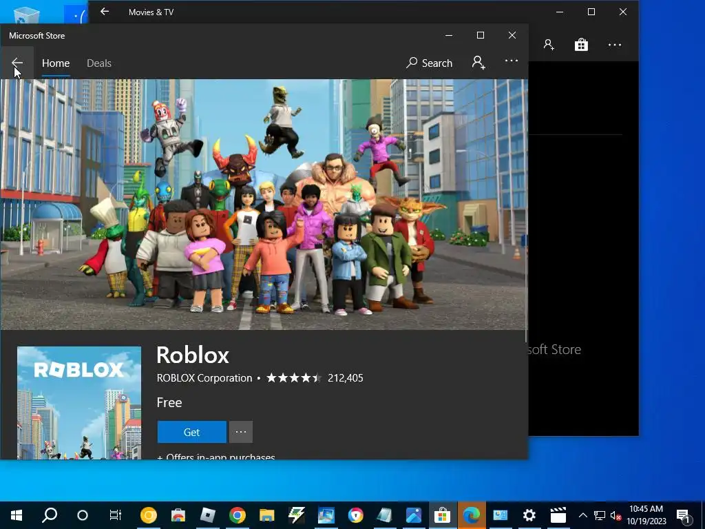Open the Movies & TV three-dots menu
This screenshot has width=705, height=529.
coord(615,45)
